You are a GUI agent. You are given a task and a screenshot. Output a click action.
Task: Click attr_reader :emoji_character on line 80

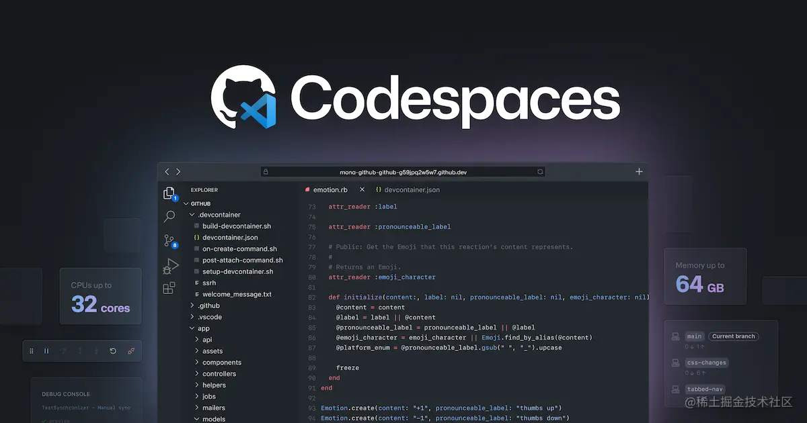click(382, 277)
